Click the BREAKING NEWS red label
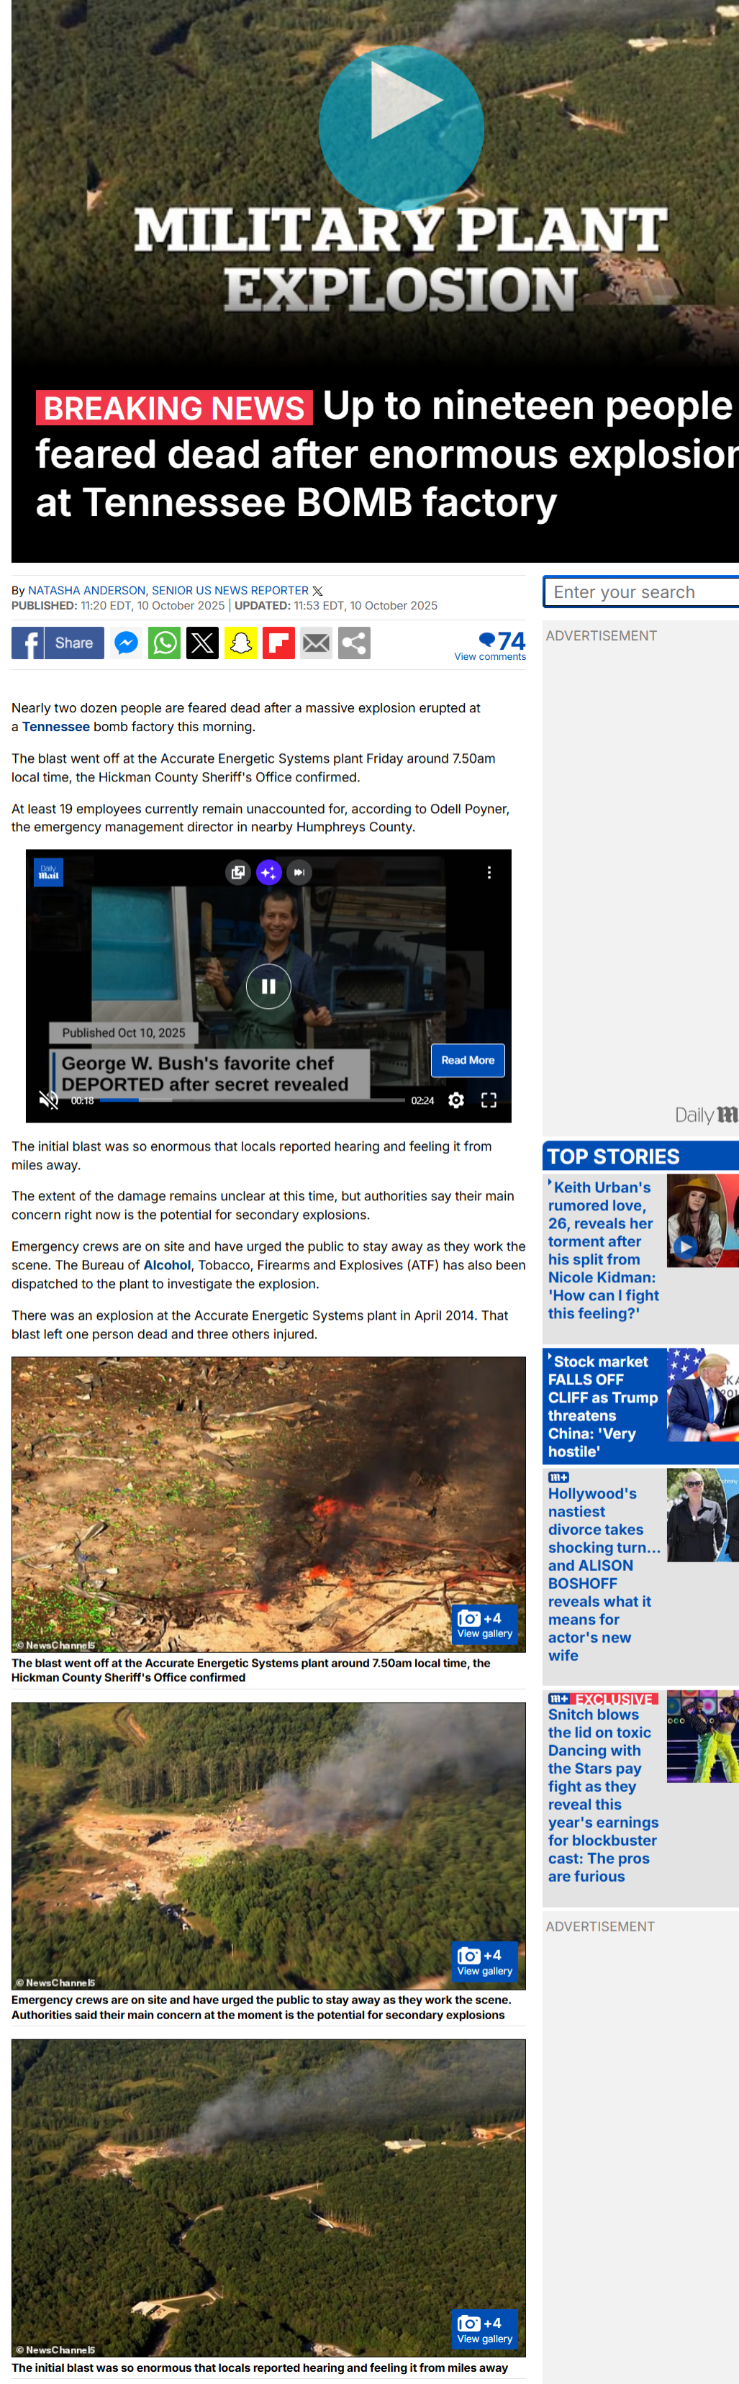739x2384 pixels. [174, 407]
